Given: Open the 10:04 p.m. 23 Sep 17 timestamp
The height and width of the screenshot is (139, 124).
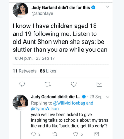Looking at the screenshot, I should coord(34,58).
